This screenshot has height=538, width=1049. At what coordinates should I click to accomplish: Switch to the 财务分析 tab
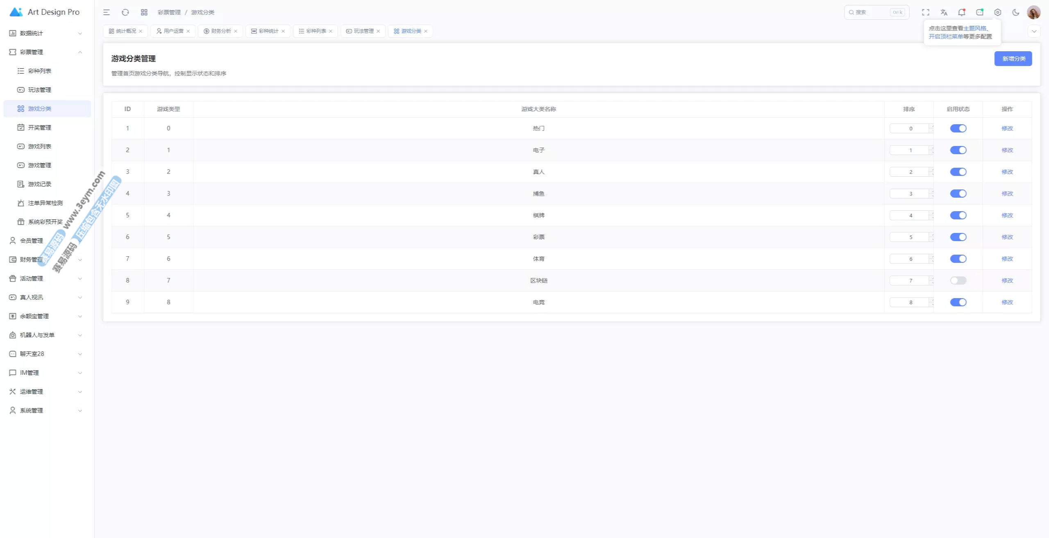point(220,31)
